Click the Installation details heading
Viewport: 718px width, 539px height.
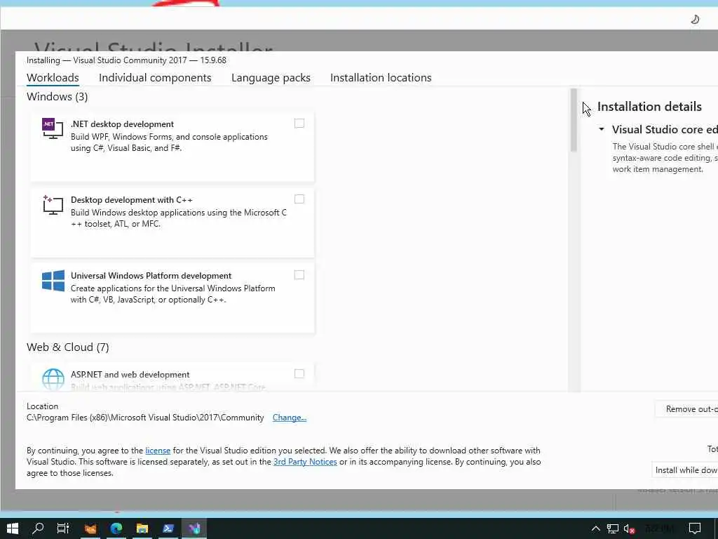tap(649, 107)
